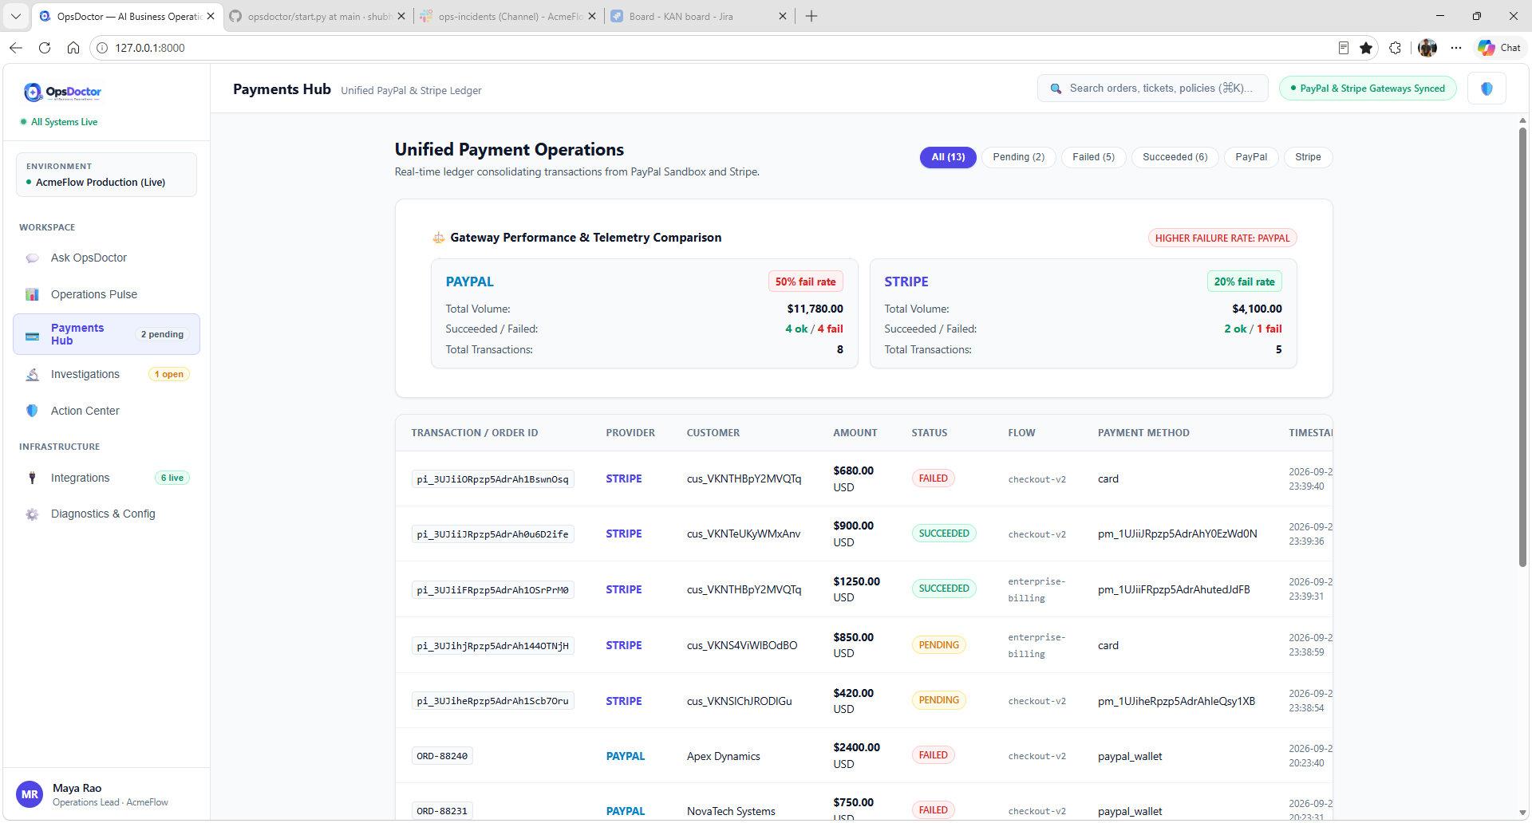Image resolution: width=1532 pixels, height=823 pixels.
Task: Click the shield button in header
Action: pos(1487,89)
